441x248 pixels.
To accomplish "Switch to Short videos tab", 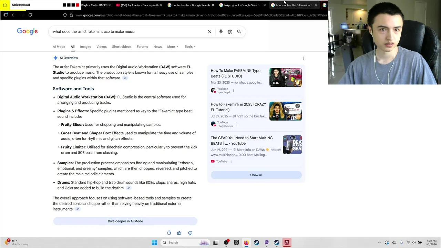I will click(122, 47).
